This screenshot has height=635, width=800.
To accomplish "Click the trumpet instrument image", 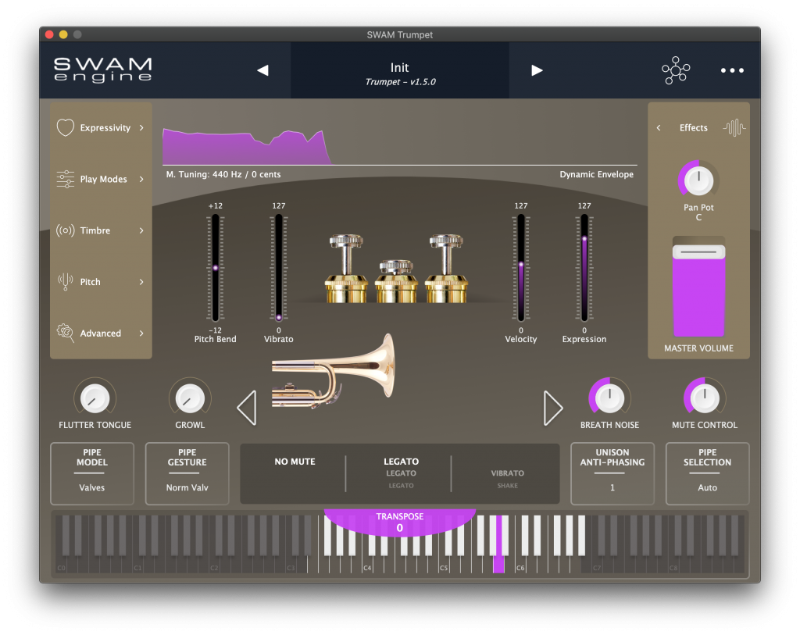I will 333,372.
